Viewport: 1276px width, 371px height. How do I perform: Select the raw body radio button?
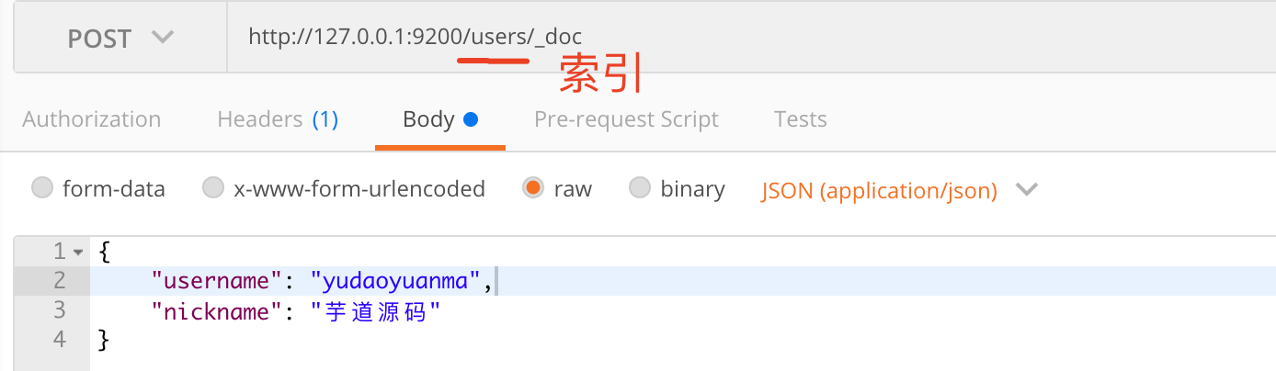tap(532, 189)
